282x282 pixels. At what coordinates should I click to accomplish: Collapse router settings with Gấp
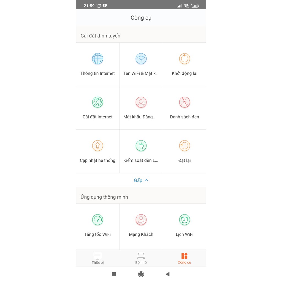point(138,180)
